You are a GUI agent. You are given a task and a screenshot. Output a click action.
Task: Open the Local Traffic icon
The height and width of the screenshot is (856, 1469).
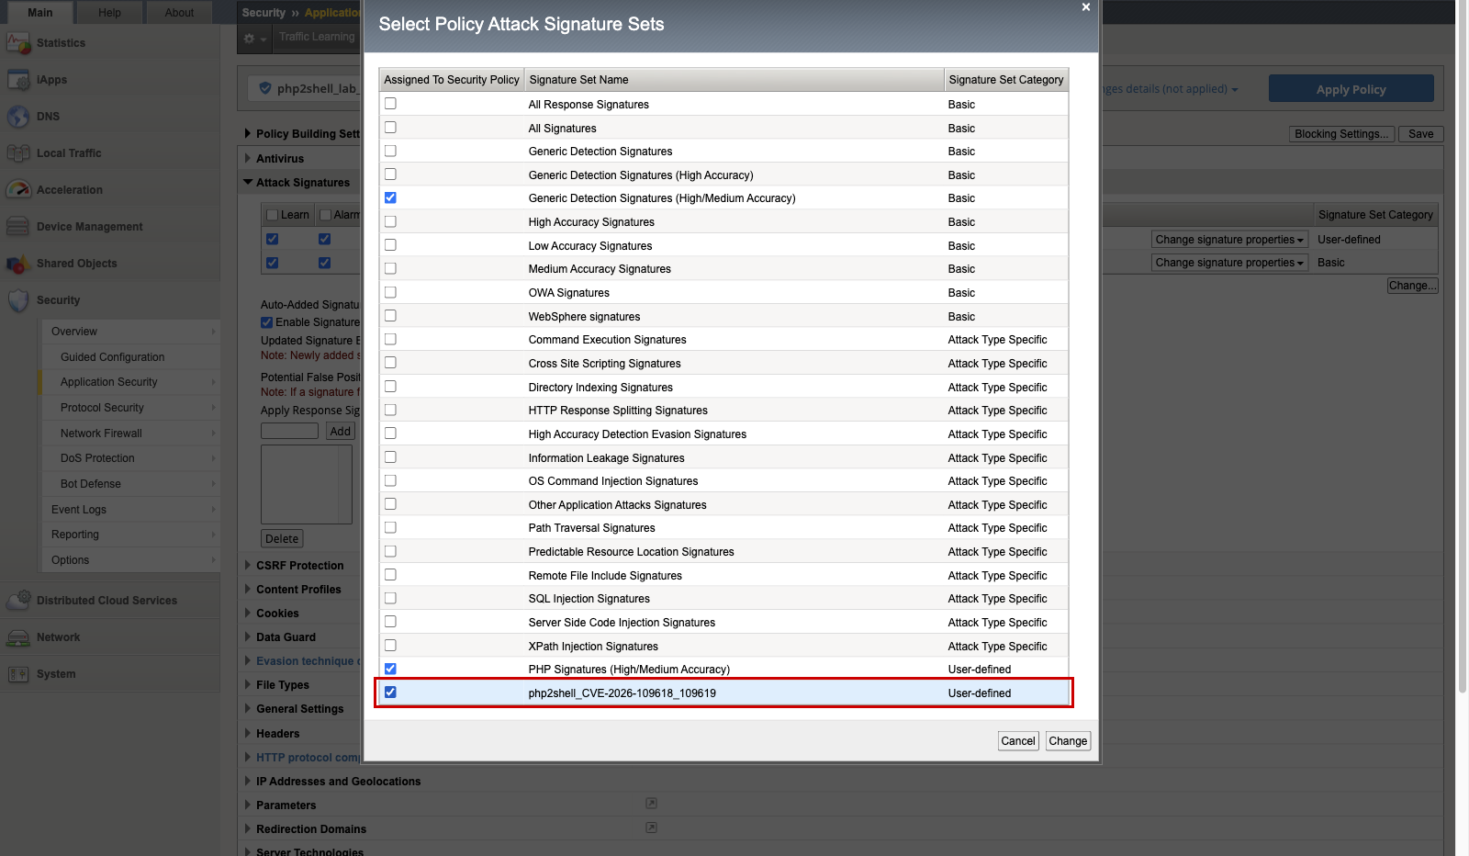coord(18,153)
